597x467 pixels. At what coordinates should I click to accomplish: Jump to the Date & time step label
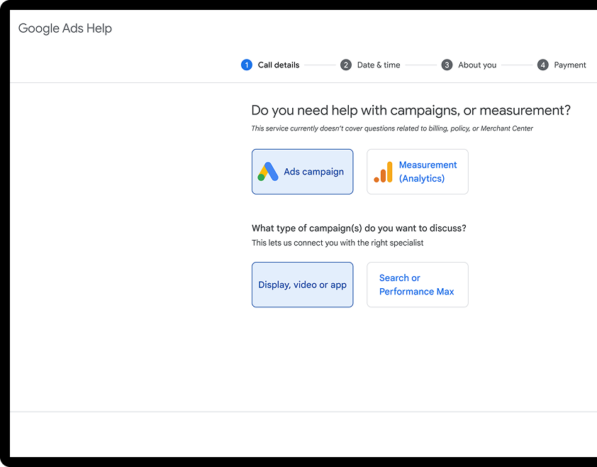click(379, 65)
